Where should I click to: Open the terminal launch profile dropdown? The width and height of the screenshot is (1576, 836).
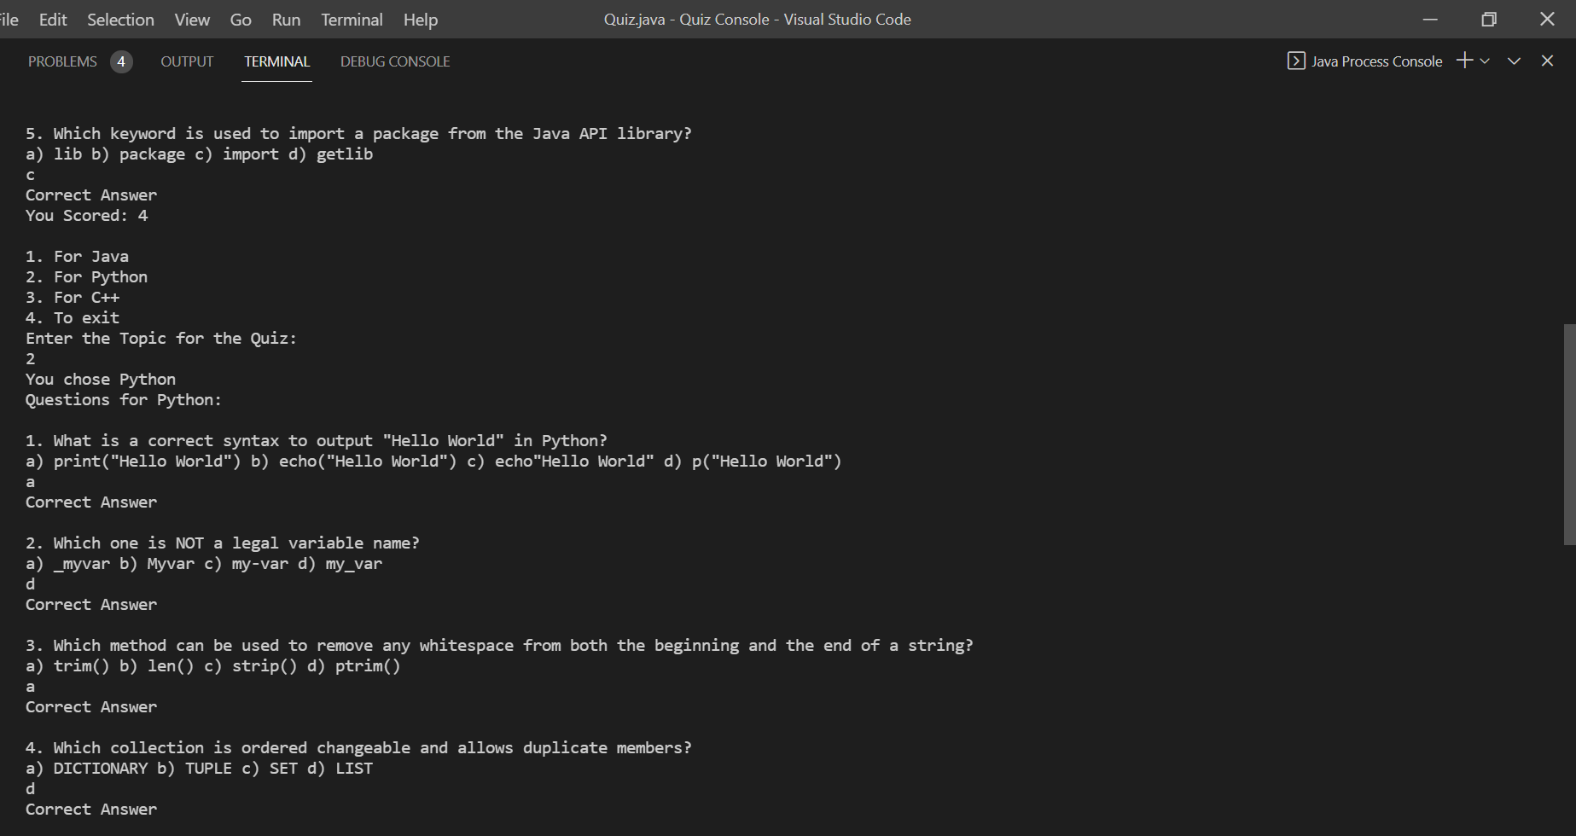tap(1485, 61)
